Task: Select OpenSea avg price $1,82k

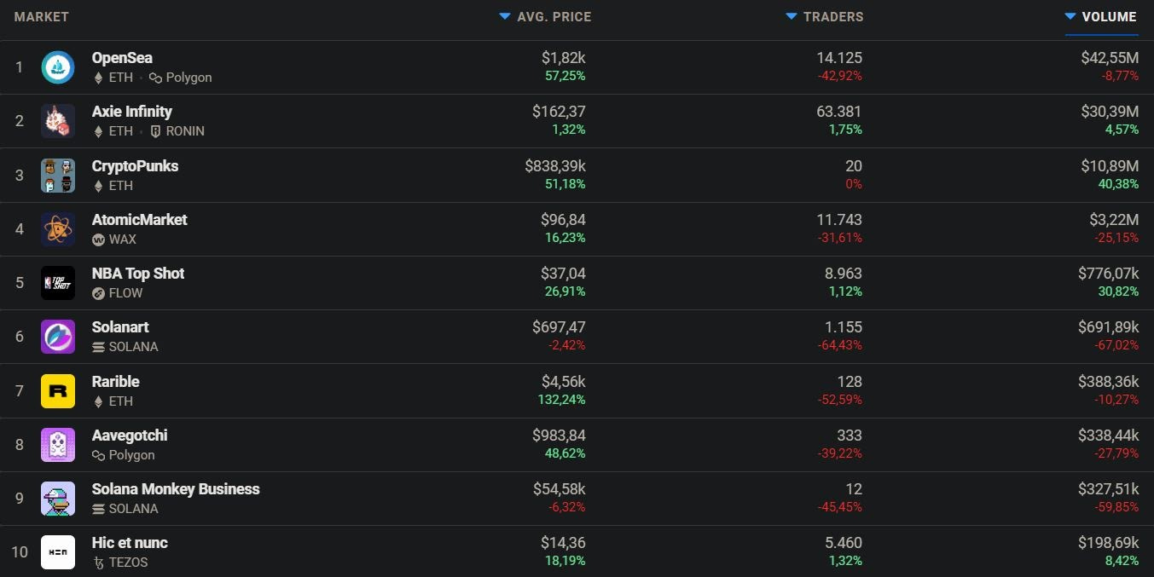Action: (564, 58)
